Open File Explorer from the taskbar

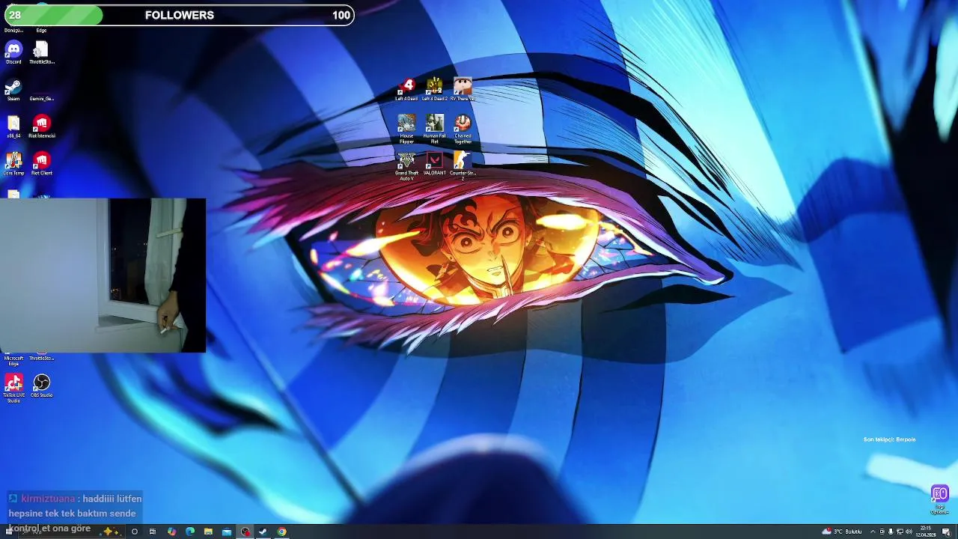tap(208, 532)
